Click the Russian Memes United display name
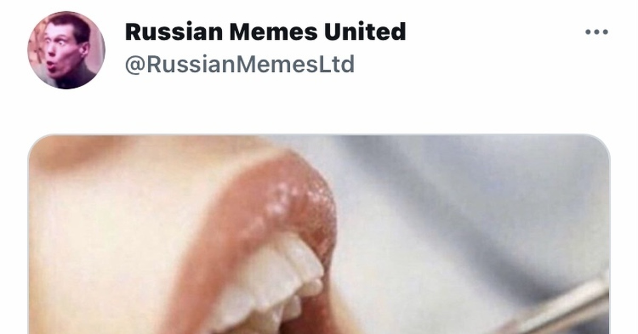This screenshot has height=334, width=638. point(265,32)
